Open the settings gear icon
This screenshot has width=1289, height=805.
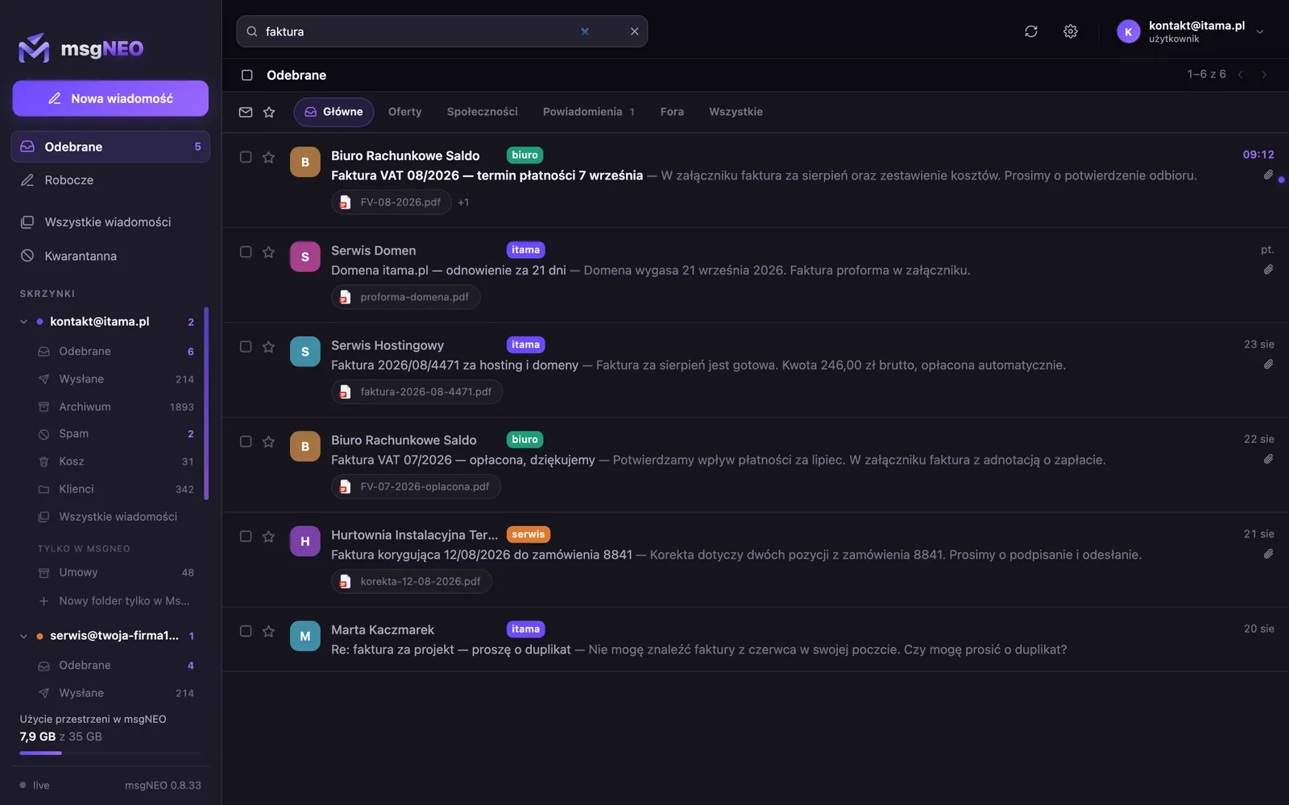click(1070, 31)
